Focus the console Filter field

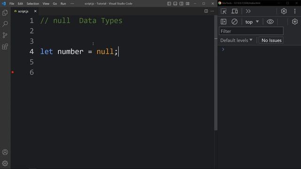[251, 31]
